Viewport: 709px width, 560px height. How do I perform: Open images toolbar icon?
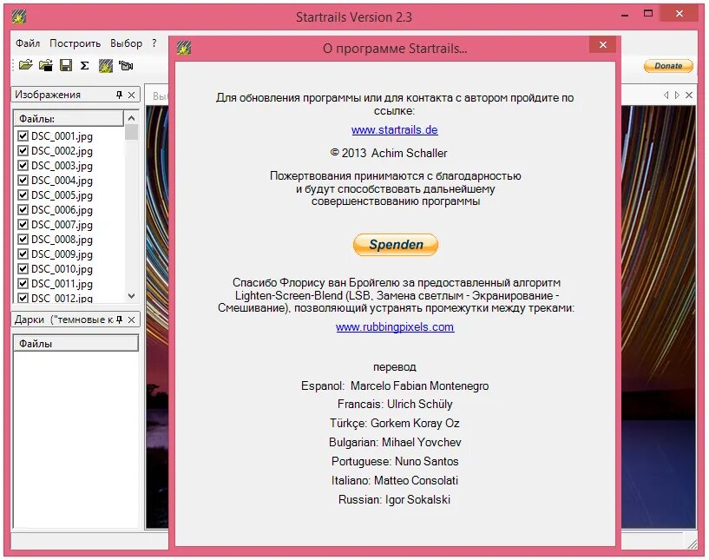(x=26, y=66)
